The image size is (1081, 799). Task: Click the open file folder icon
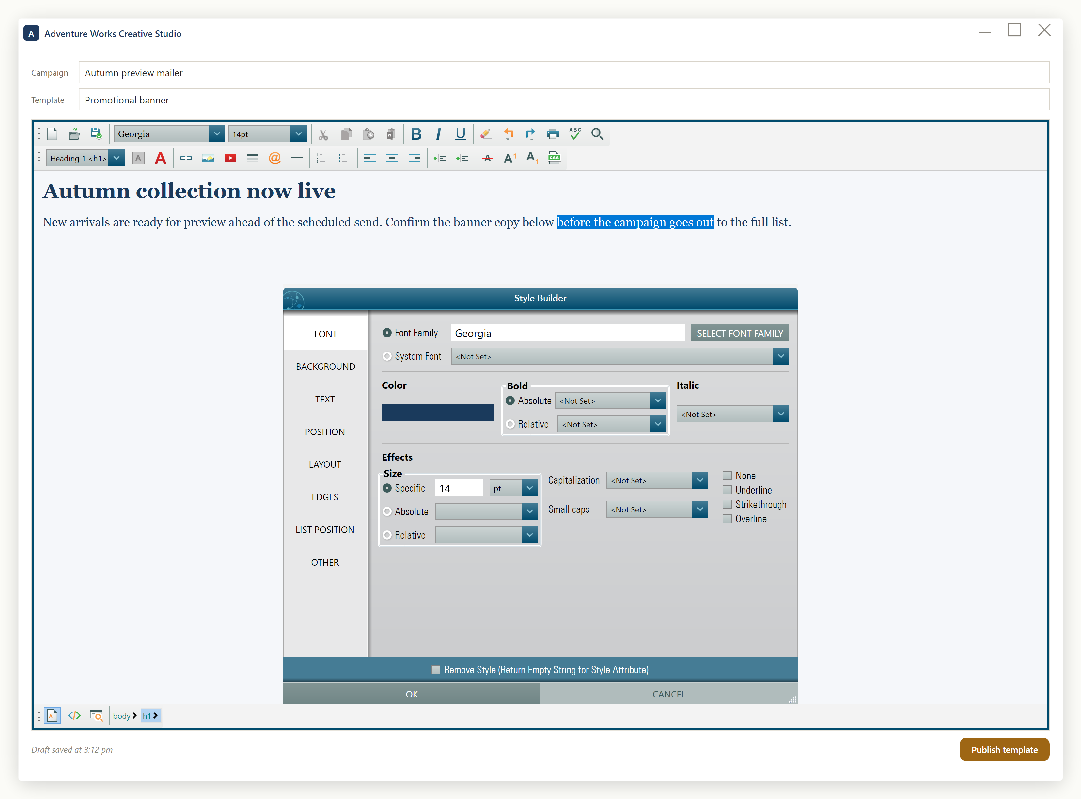click(74, 134)
